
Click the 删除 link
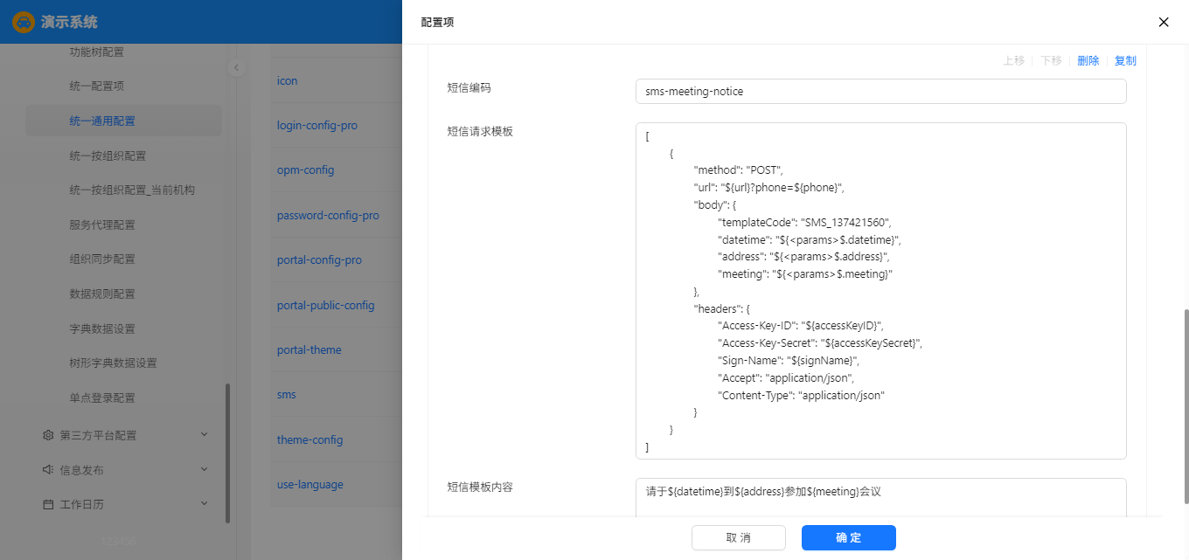[x=1088, y=61]
